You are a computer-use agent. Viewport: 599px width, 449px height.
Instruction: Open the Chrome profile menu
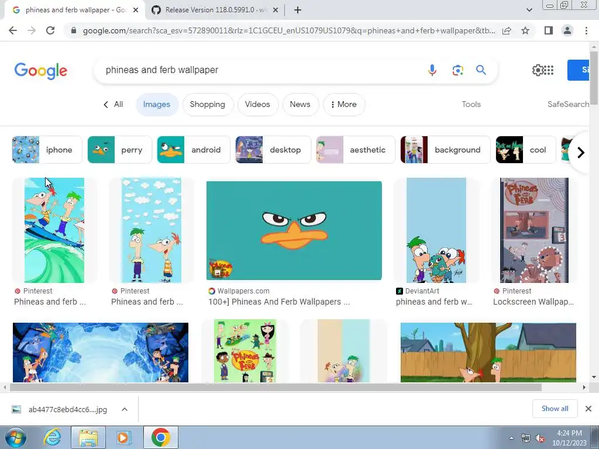click(x=567, y=30)
